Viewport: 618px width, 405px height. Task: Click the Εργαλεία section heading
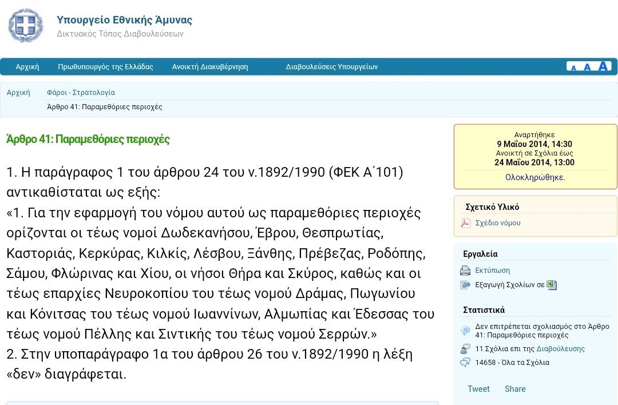coord(480,254)
